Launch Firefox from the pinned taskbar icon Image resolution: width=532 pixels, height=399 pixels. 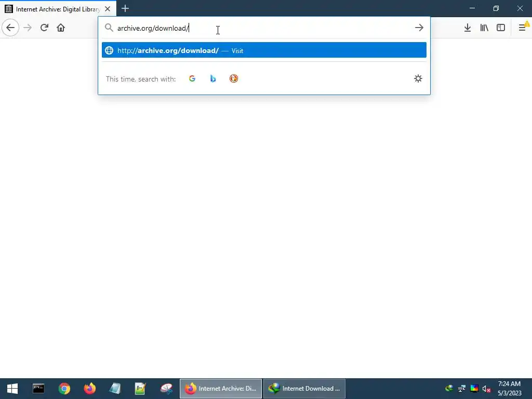89,389
